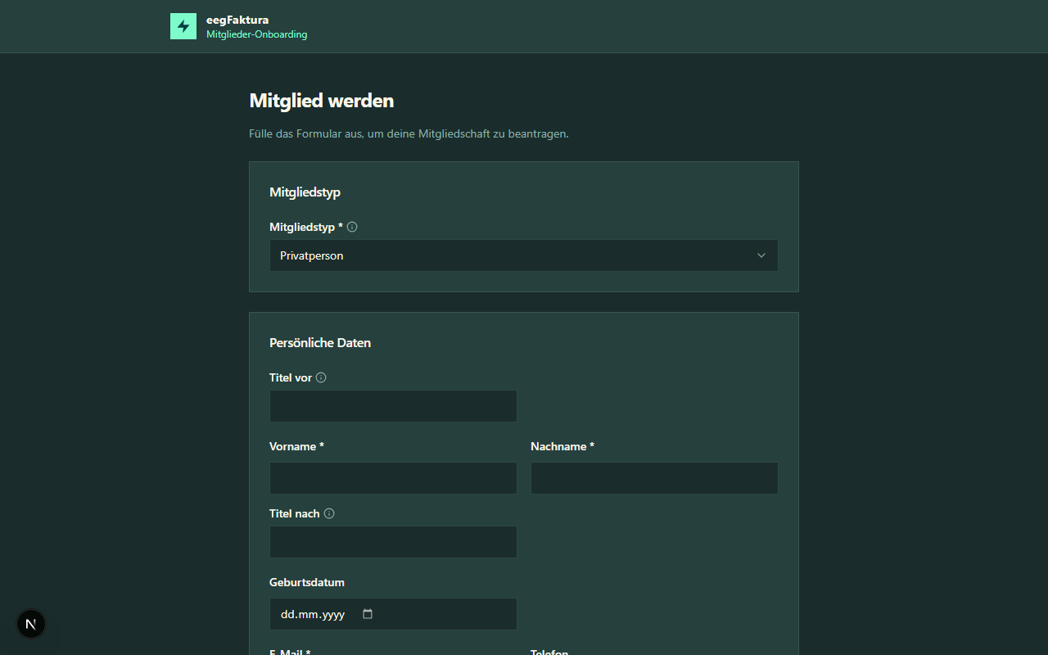
Task: Click the Vorname * label
Action: click(x=296, y=446)
